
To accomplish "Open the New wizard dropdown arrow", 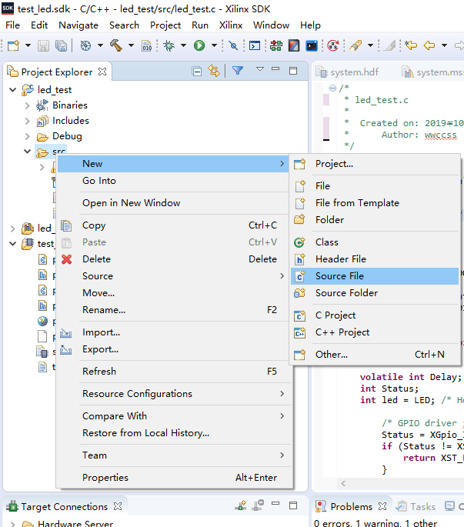I will pos(28,45).
